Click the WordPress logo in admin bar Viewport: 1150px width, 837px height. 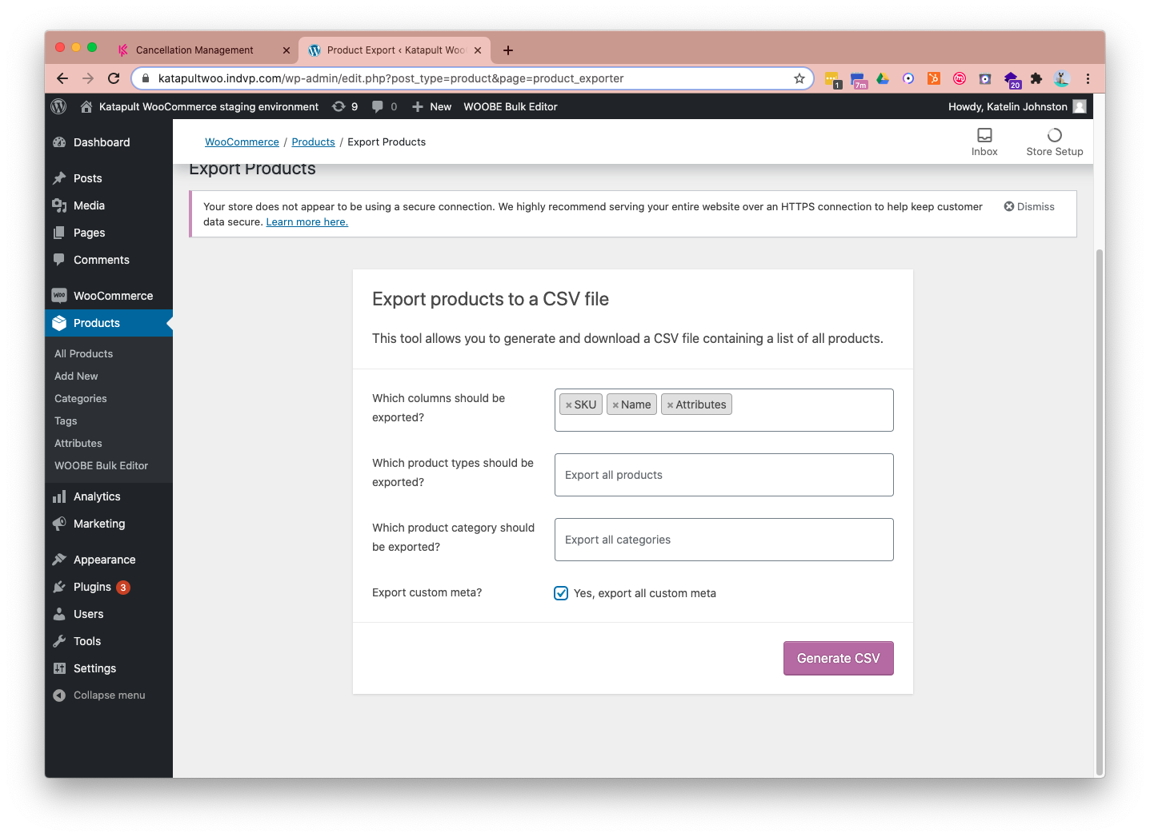tap(58, 106)
